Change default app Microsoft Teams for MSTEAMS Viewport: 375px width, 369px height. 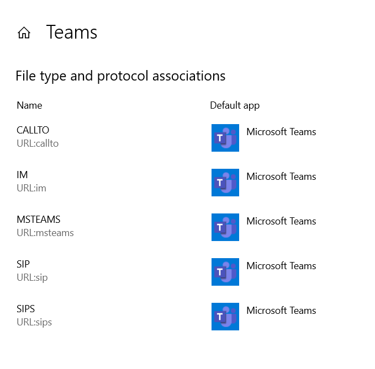(x=281, y=221)
